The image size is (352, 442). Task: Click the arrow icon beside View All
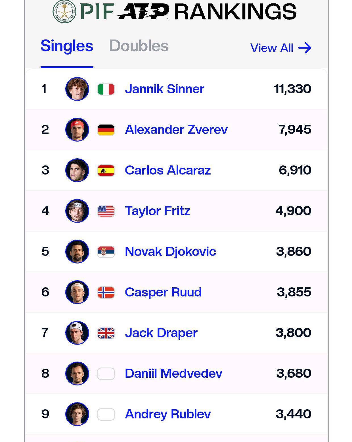click(305, 48)
